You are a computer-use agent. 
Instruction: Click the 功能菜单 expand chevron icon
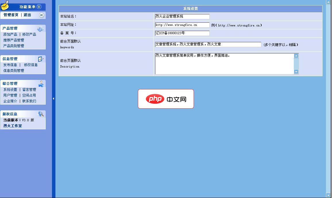coord(39,7)
